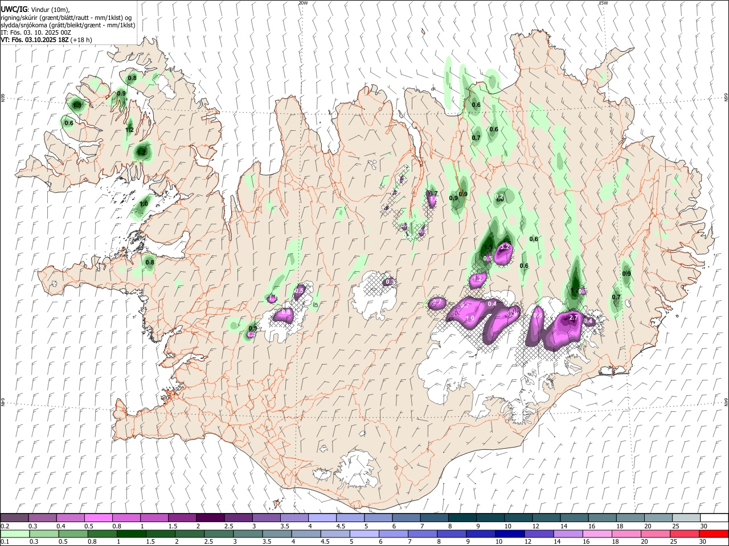Viewport: 729px width, 546px height.
Task: Click the white '1.2' value in pink blob
Action: click(x=478, y=279)
